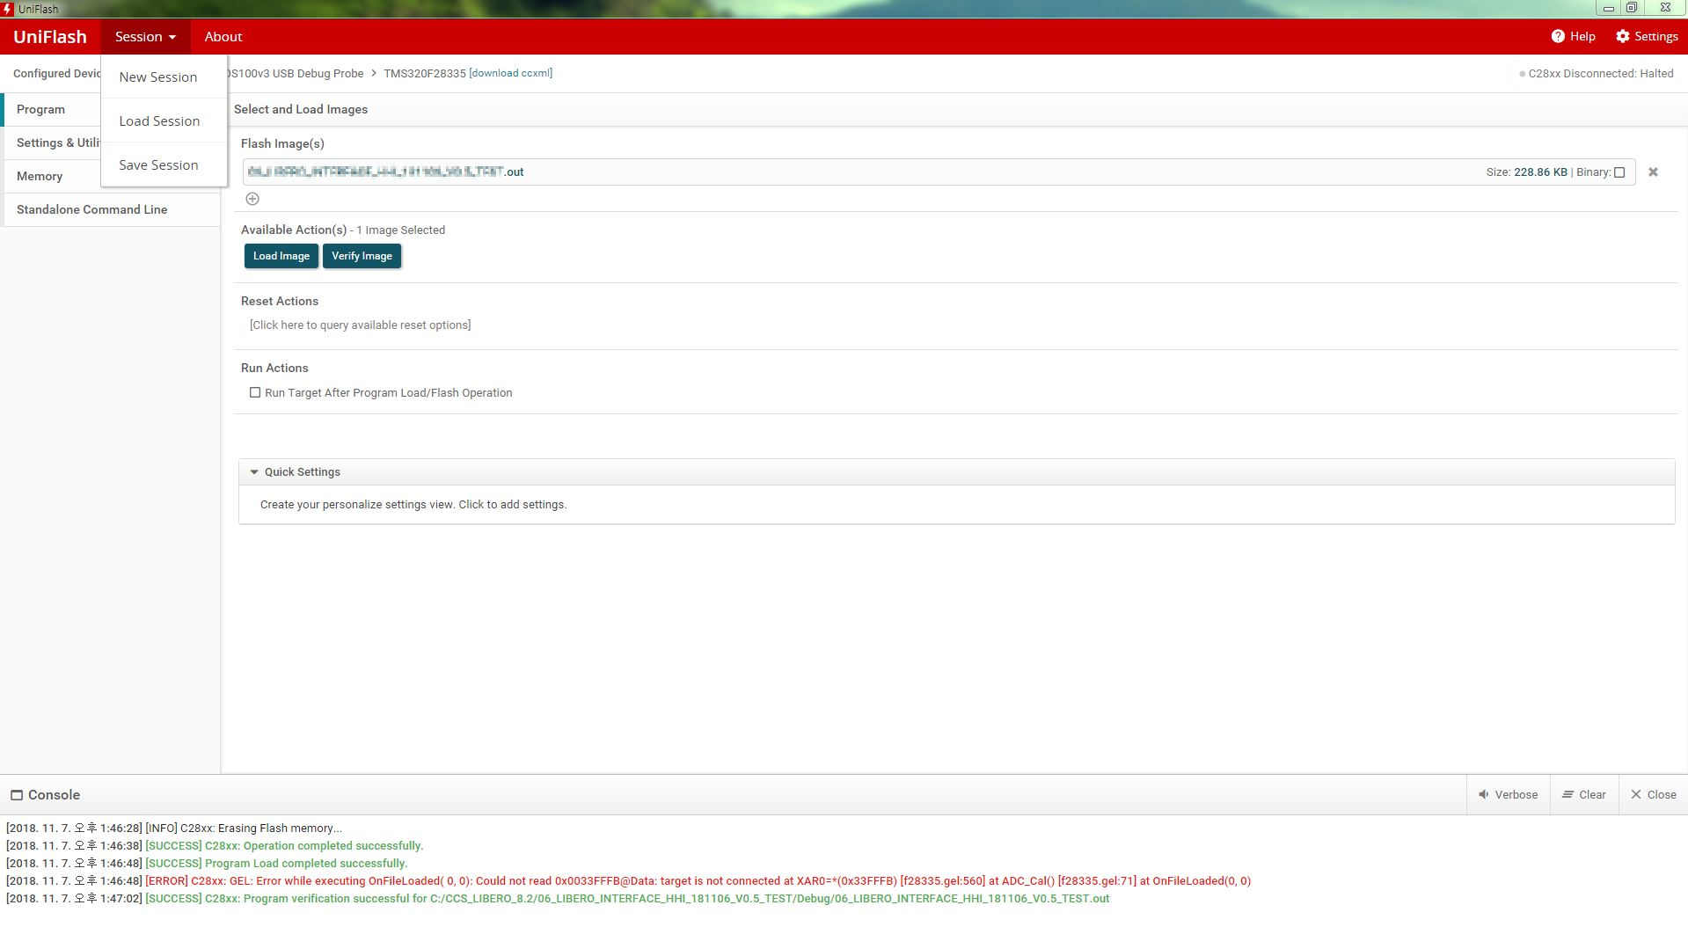Screen dimensions: 1688x949
Task: Click the 228.86 KB size value
Action: [x=1540, y=172]
